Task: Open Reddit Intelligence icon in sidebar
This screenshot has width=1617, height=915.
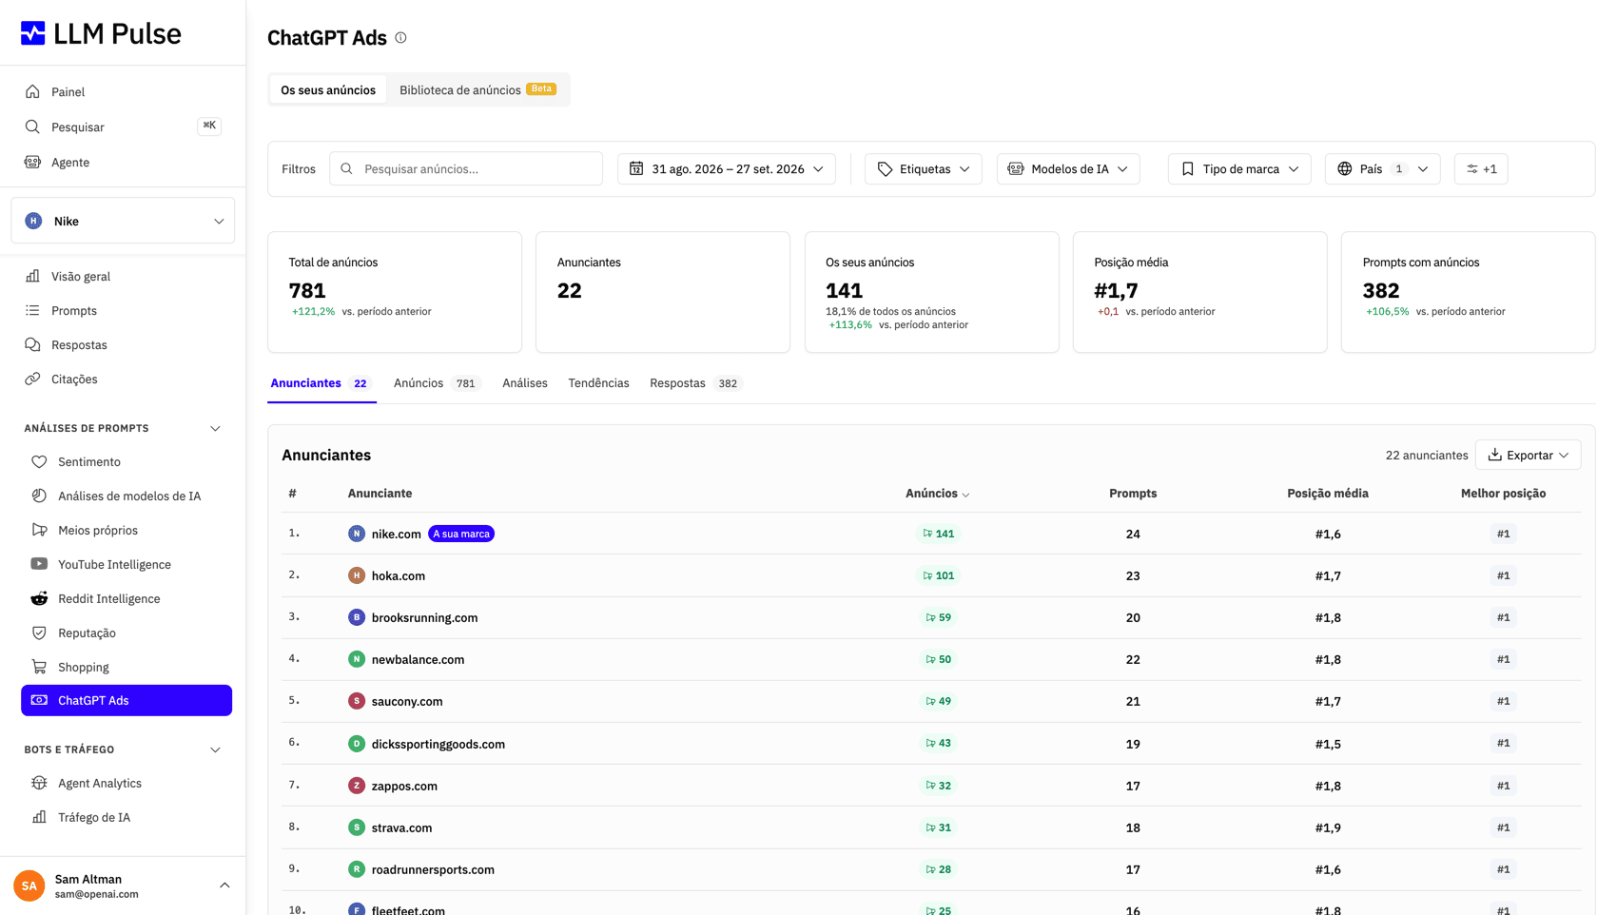Action: [39, 598]
